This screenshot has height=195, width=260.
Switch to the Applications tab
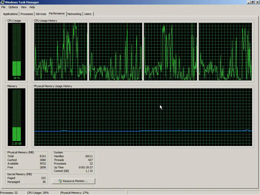10,14
